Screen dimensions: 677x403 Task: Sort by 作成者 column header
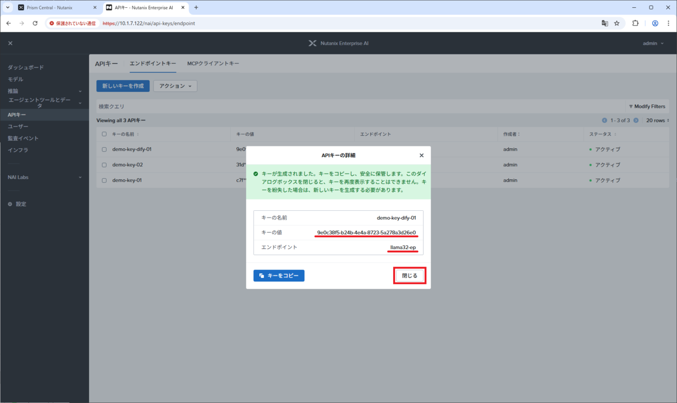tap(511, 134)
